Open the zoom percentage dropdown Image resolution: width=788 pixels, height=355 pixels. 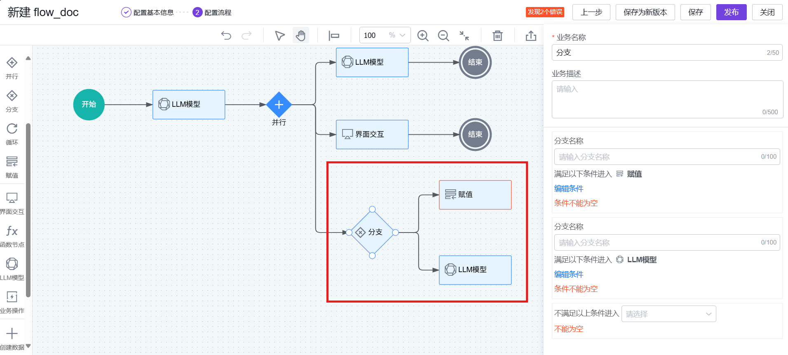pyautogui.click(x=402, y=35)
